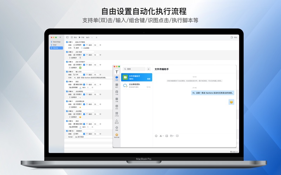
Task: Click the scissors screenshot icon in chat toolbar
Action: point(161,136)
